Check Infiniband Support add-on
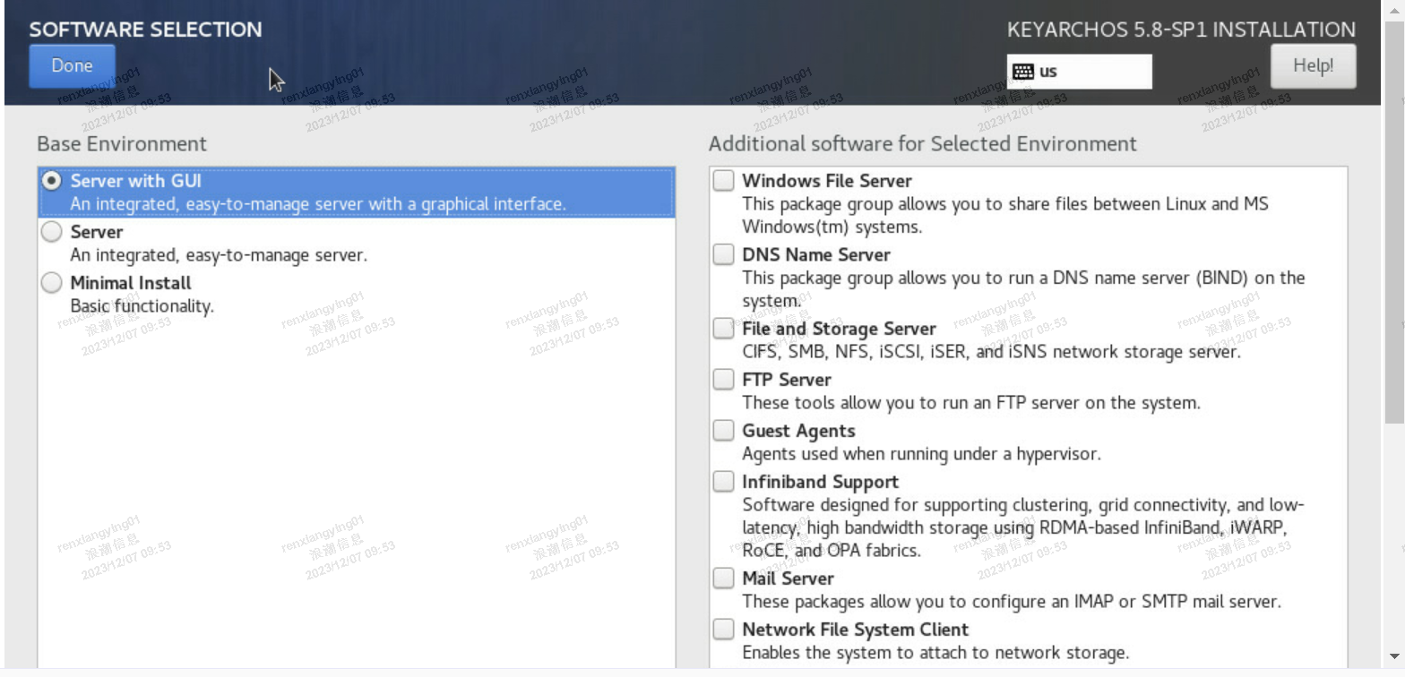 [x=723, y=482]
